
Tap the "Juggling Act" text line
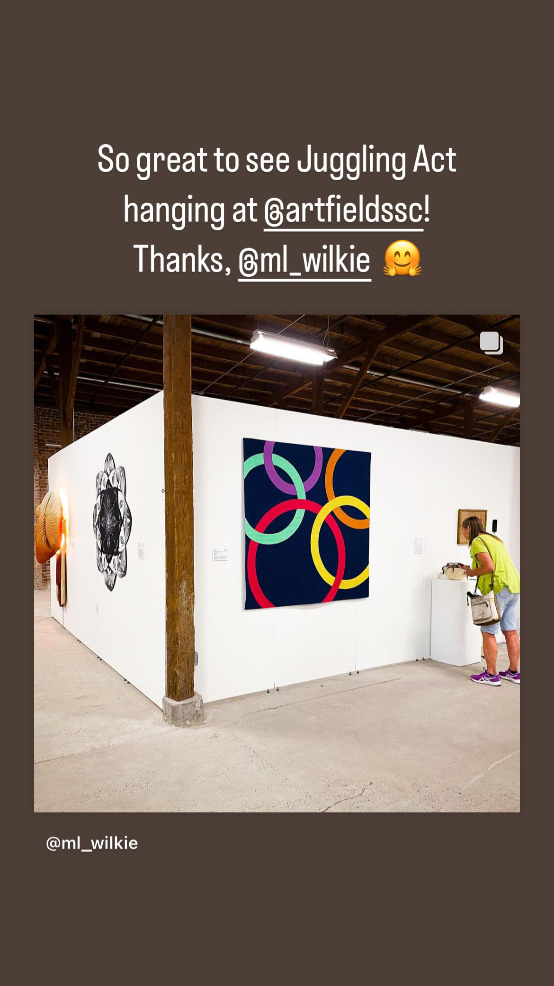click(277, 160)
